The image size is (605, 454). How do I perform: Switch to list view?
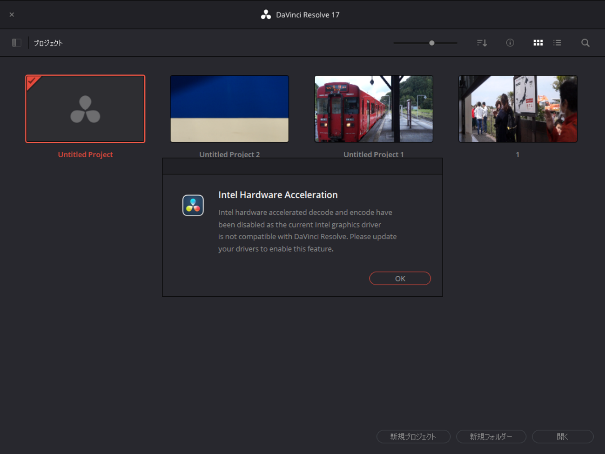point(557,43)
